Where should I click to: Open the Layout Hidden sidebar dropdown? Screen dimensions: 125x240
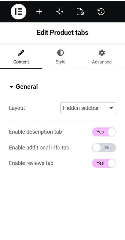[88, 108]
